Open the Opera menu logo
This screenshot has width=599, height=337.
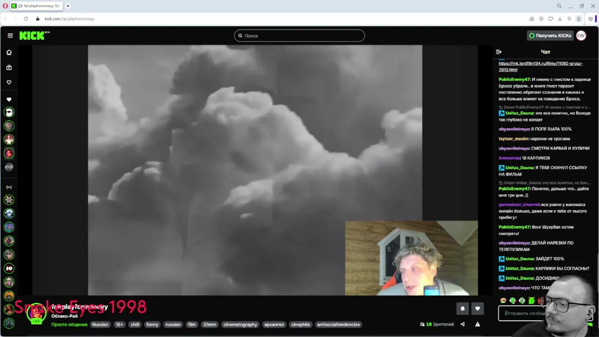5,6
